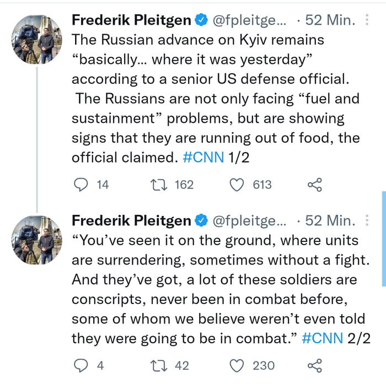Like the first tweet with 613 likes
Image resolution: width=386 pixels, height=384 pixels.
pos(237,185)
